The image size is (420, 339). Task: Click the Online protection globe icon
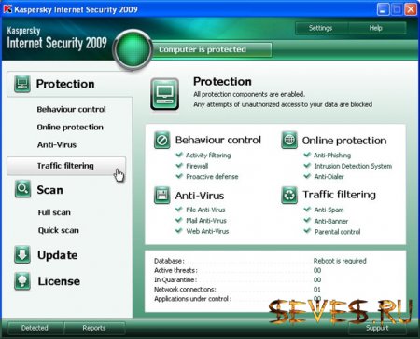[x=289, y=140]
